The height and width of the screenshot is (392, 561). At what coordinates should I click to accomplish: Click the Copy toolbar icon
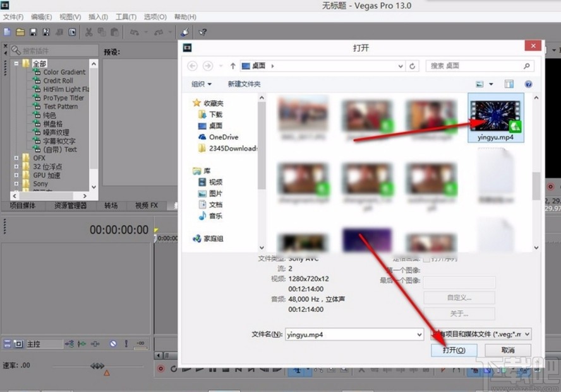point(102,32)
